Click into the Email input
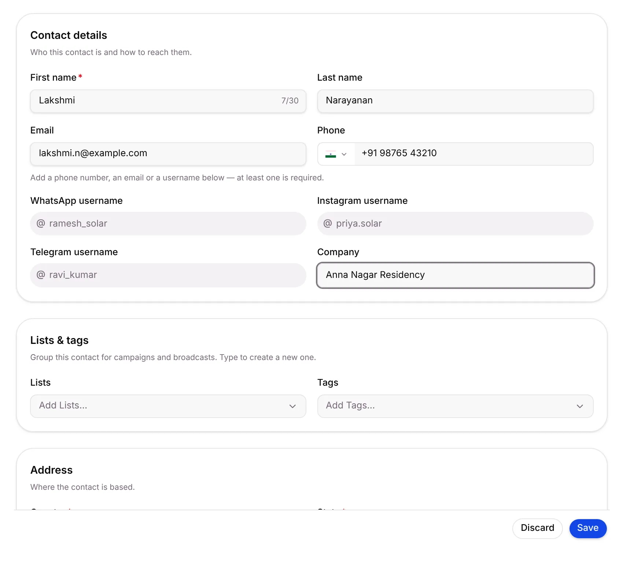 pos(168,154)
